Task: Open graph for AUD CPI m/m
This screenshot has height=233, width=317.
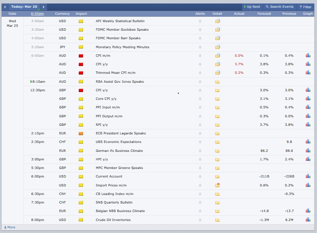Action: click(x=308, y=56)
